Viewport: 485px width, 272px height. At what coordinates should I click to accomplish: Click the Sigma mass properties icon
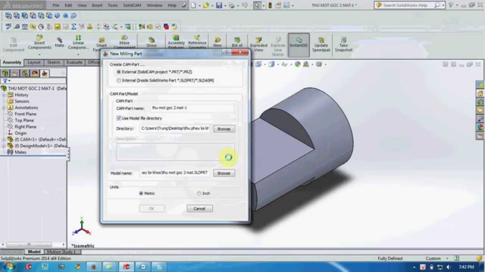pos(74,27)
